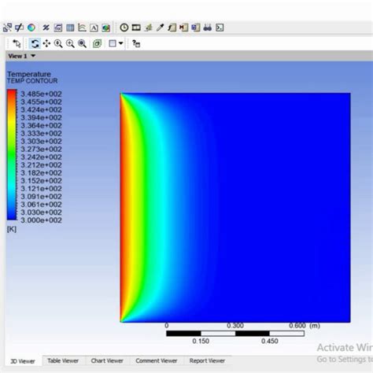The image size is (373, 373).
Task: Open the Chart Viewer tab
Action: coord(107,361)
